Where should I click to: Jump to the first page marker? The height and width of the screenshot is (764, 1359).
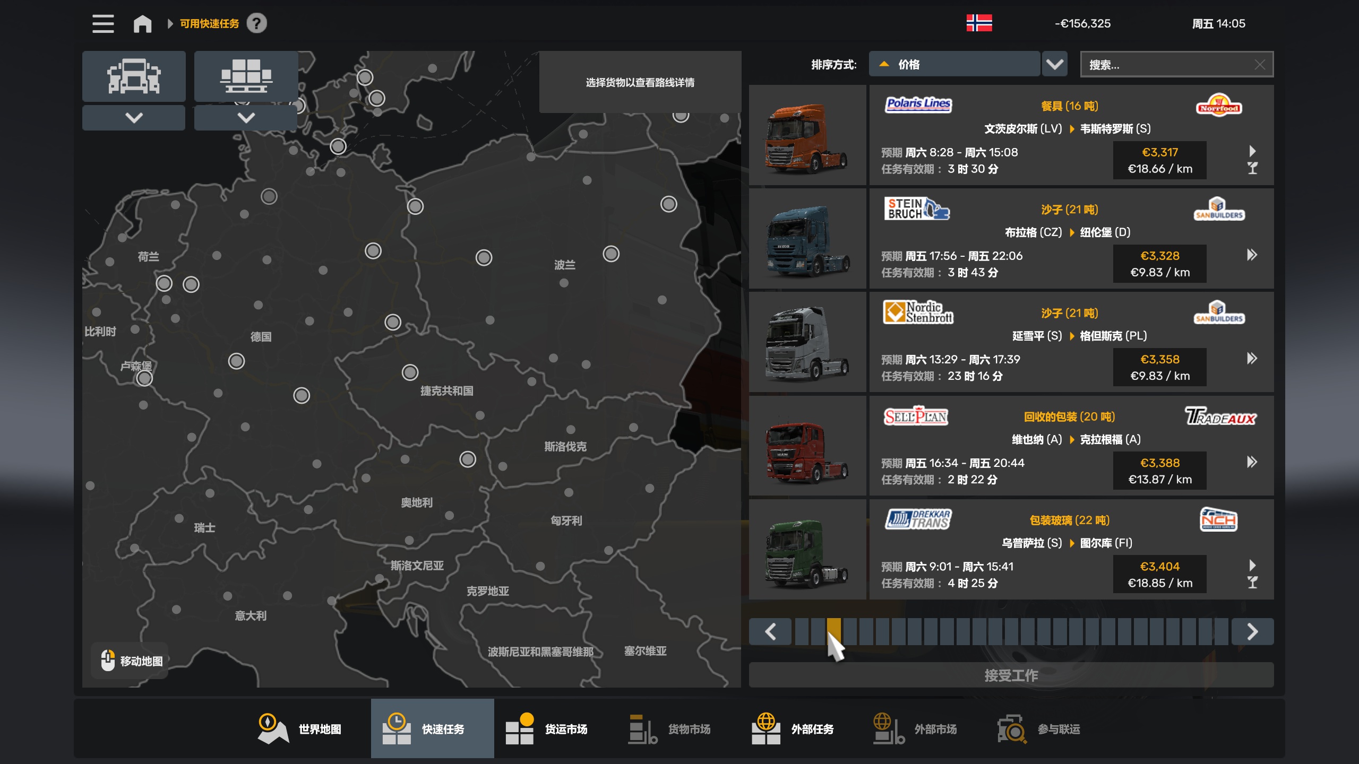click(x=802, y=631)
